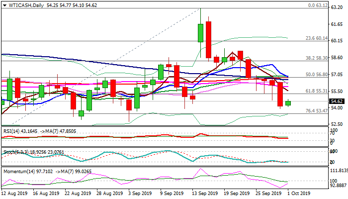This screenshot has height=199, width=348.
Task: Click the 92.8887 momentum scale value
Action: pyautogui.click(x=339, y=185)
